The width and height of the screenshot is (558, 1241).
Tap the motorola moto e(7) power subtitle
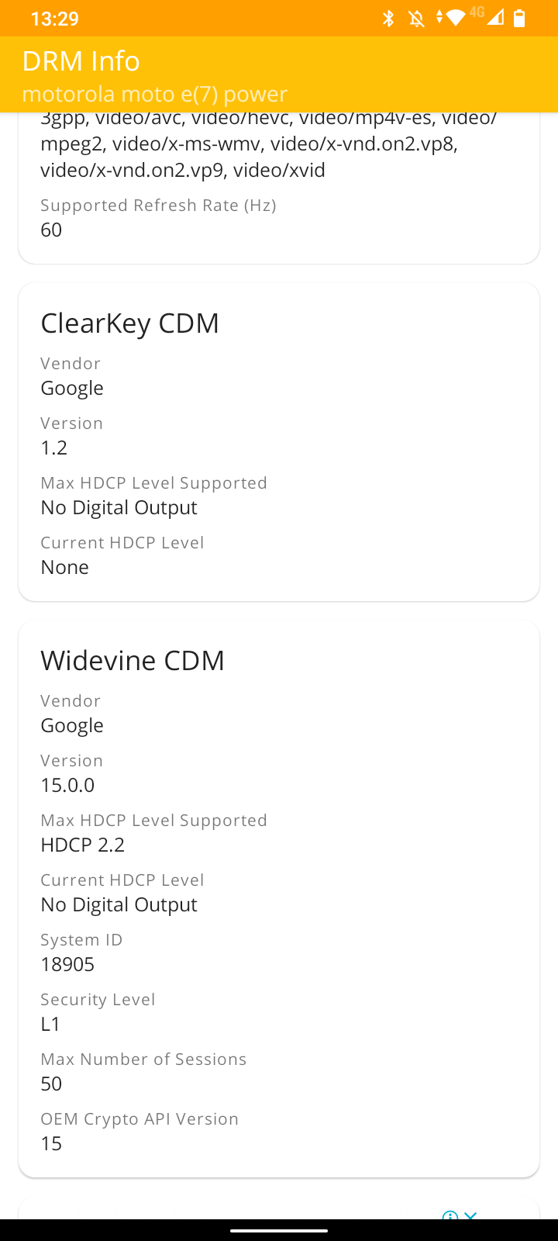pos(155,94)
